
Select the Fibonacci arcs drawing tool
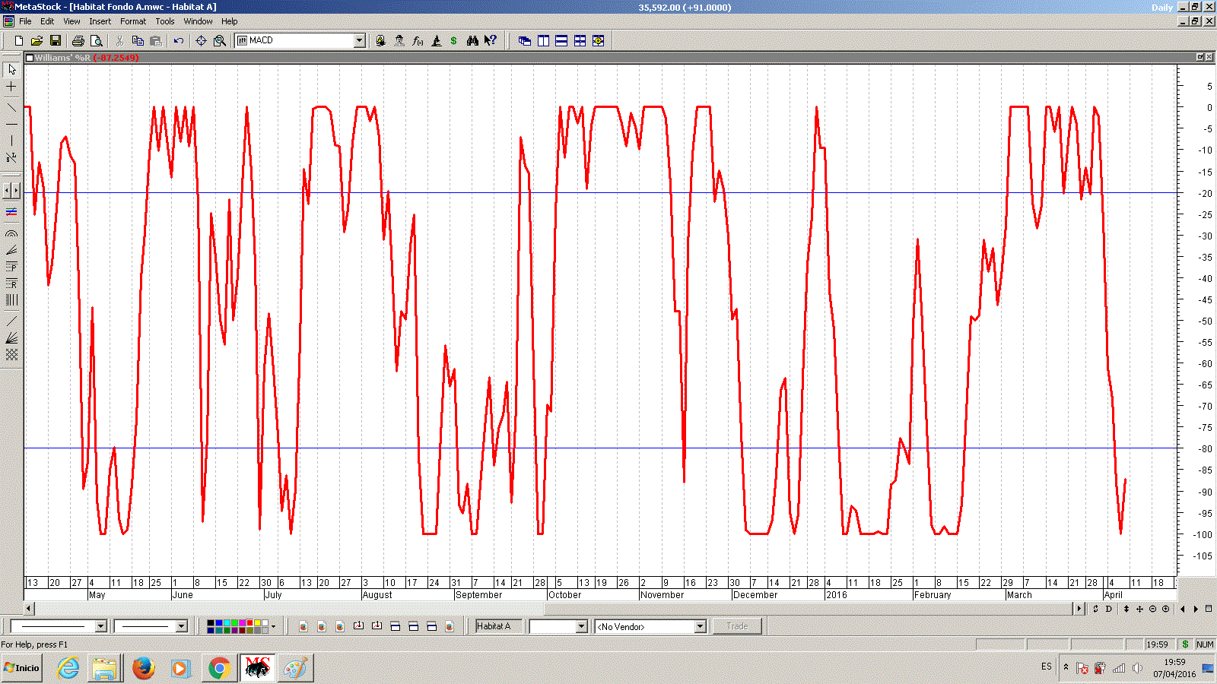click(11, 234)
